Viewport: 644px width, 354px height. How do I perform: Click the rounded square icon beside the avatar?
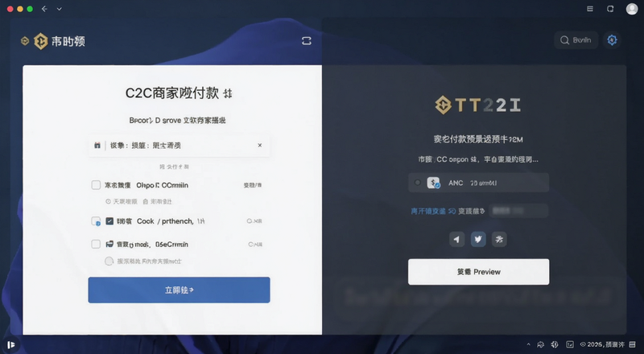click(x=610, y=9)
